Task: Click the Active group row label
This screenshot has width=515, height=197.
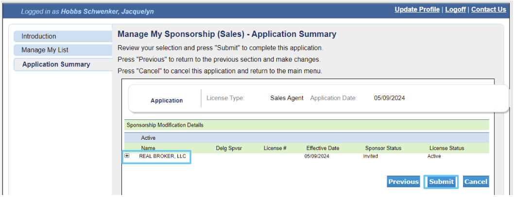Action: tap(148, 138)
